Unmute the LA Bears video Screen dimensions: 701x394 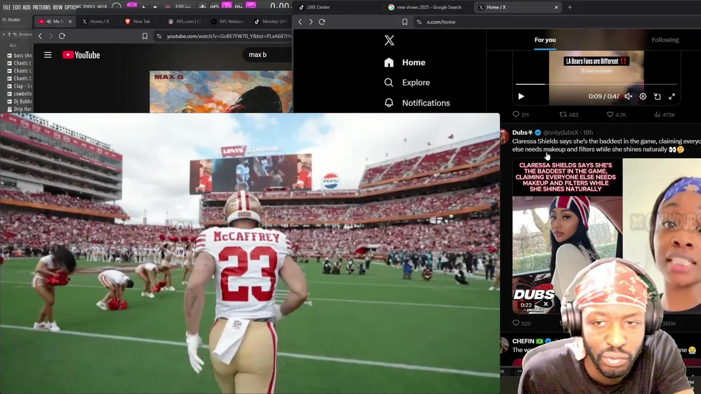click(x=629, y=96)
